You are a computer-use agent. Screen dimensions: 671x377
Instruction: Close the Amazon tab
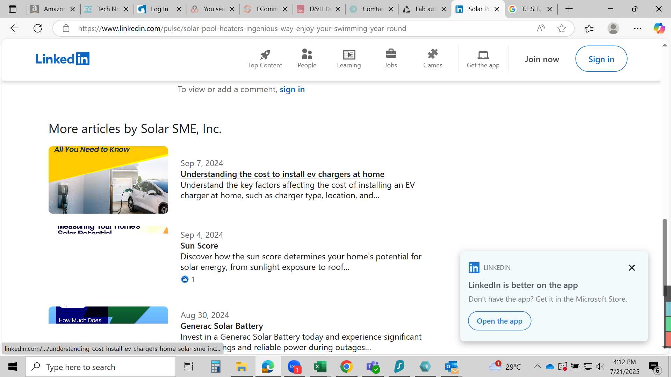[73, 9]
